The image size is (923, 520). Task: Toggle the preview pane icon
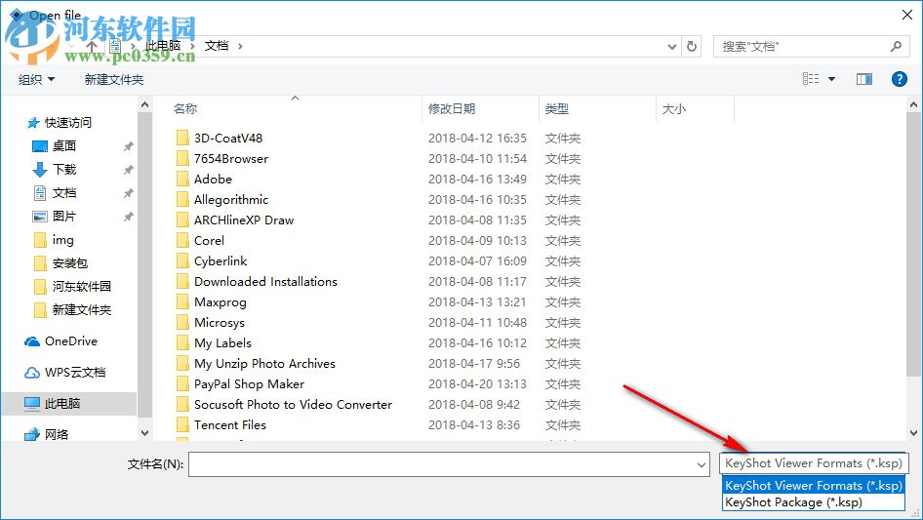coord(864,79)
